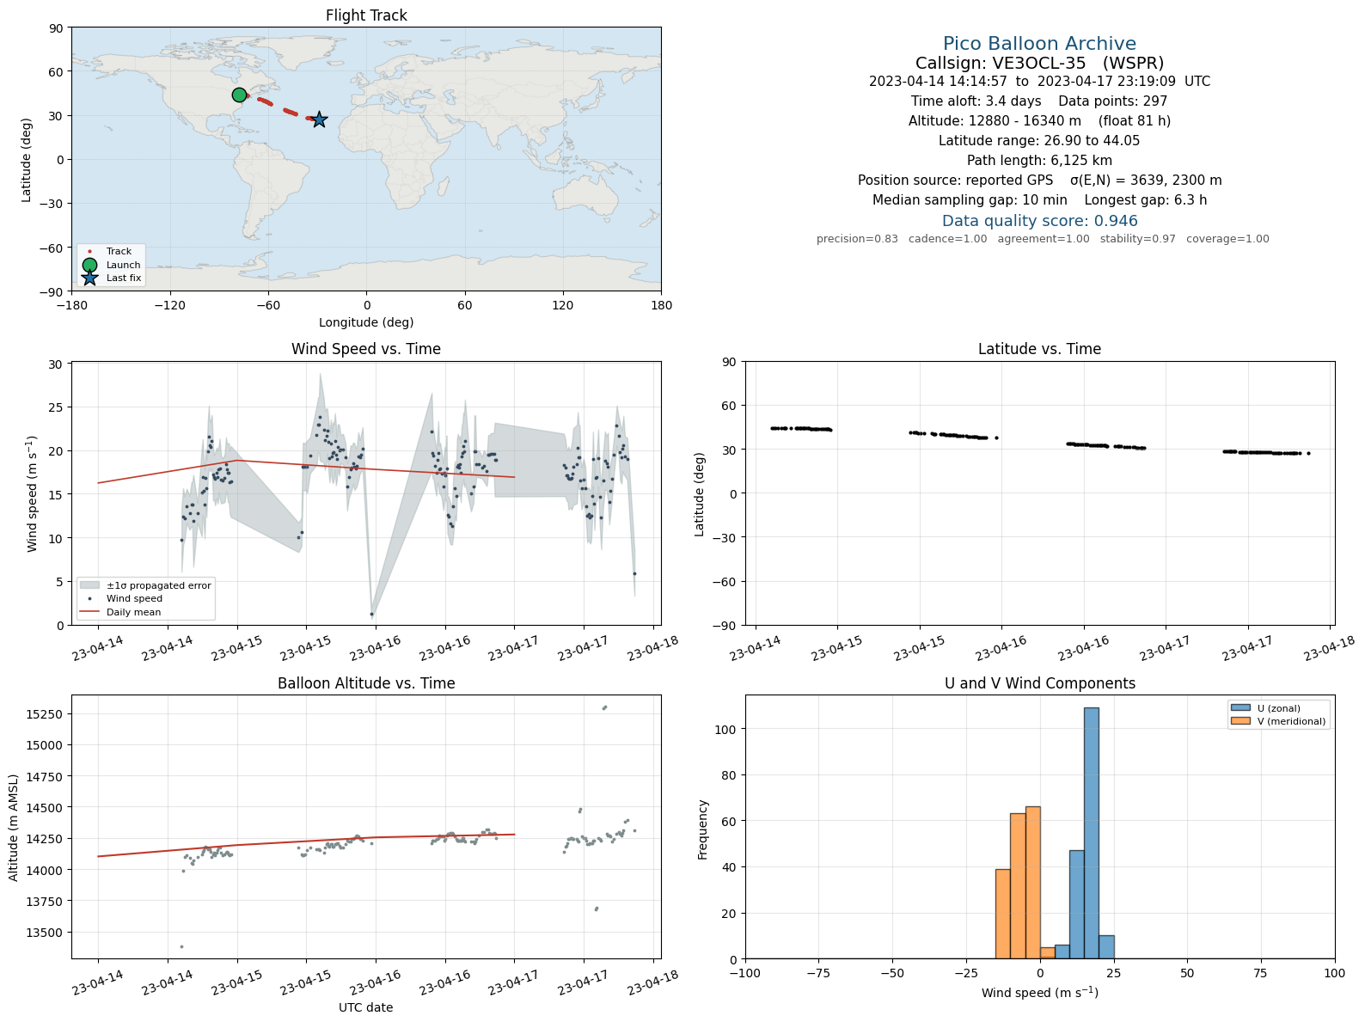Screen dimensions: 1365x1022
Task: Click the "75" tick on the histogram x-axis
Action: point(1261,973)
